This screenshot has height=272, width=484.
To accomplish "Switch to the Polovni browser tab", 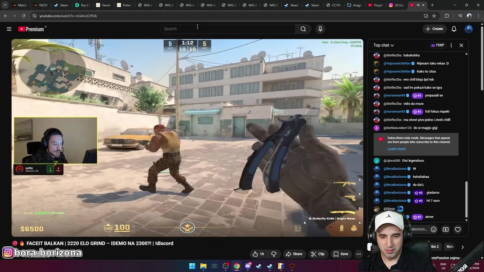I will coord(124,5).
